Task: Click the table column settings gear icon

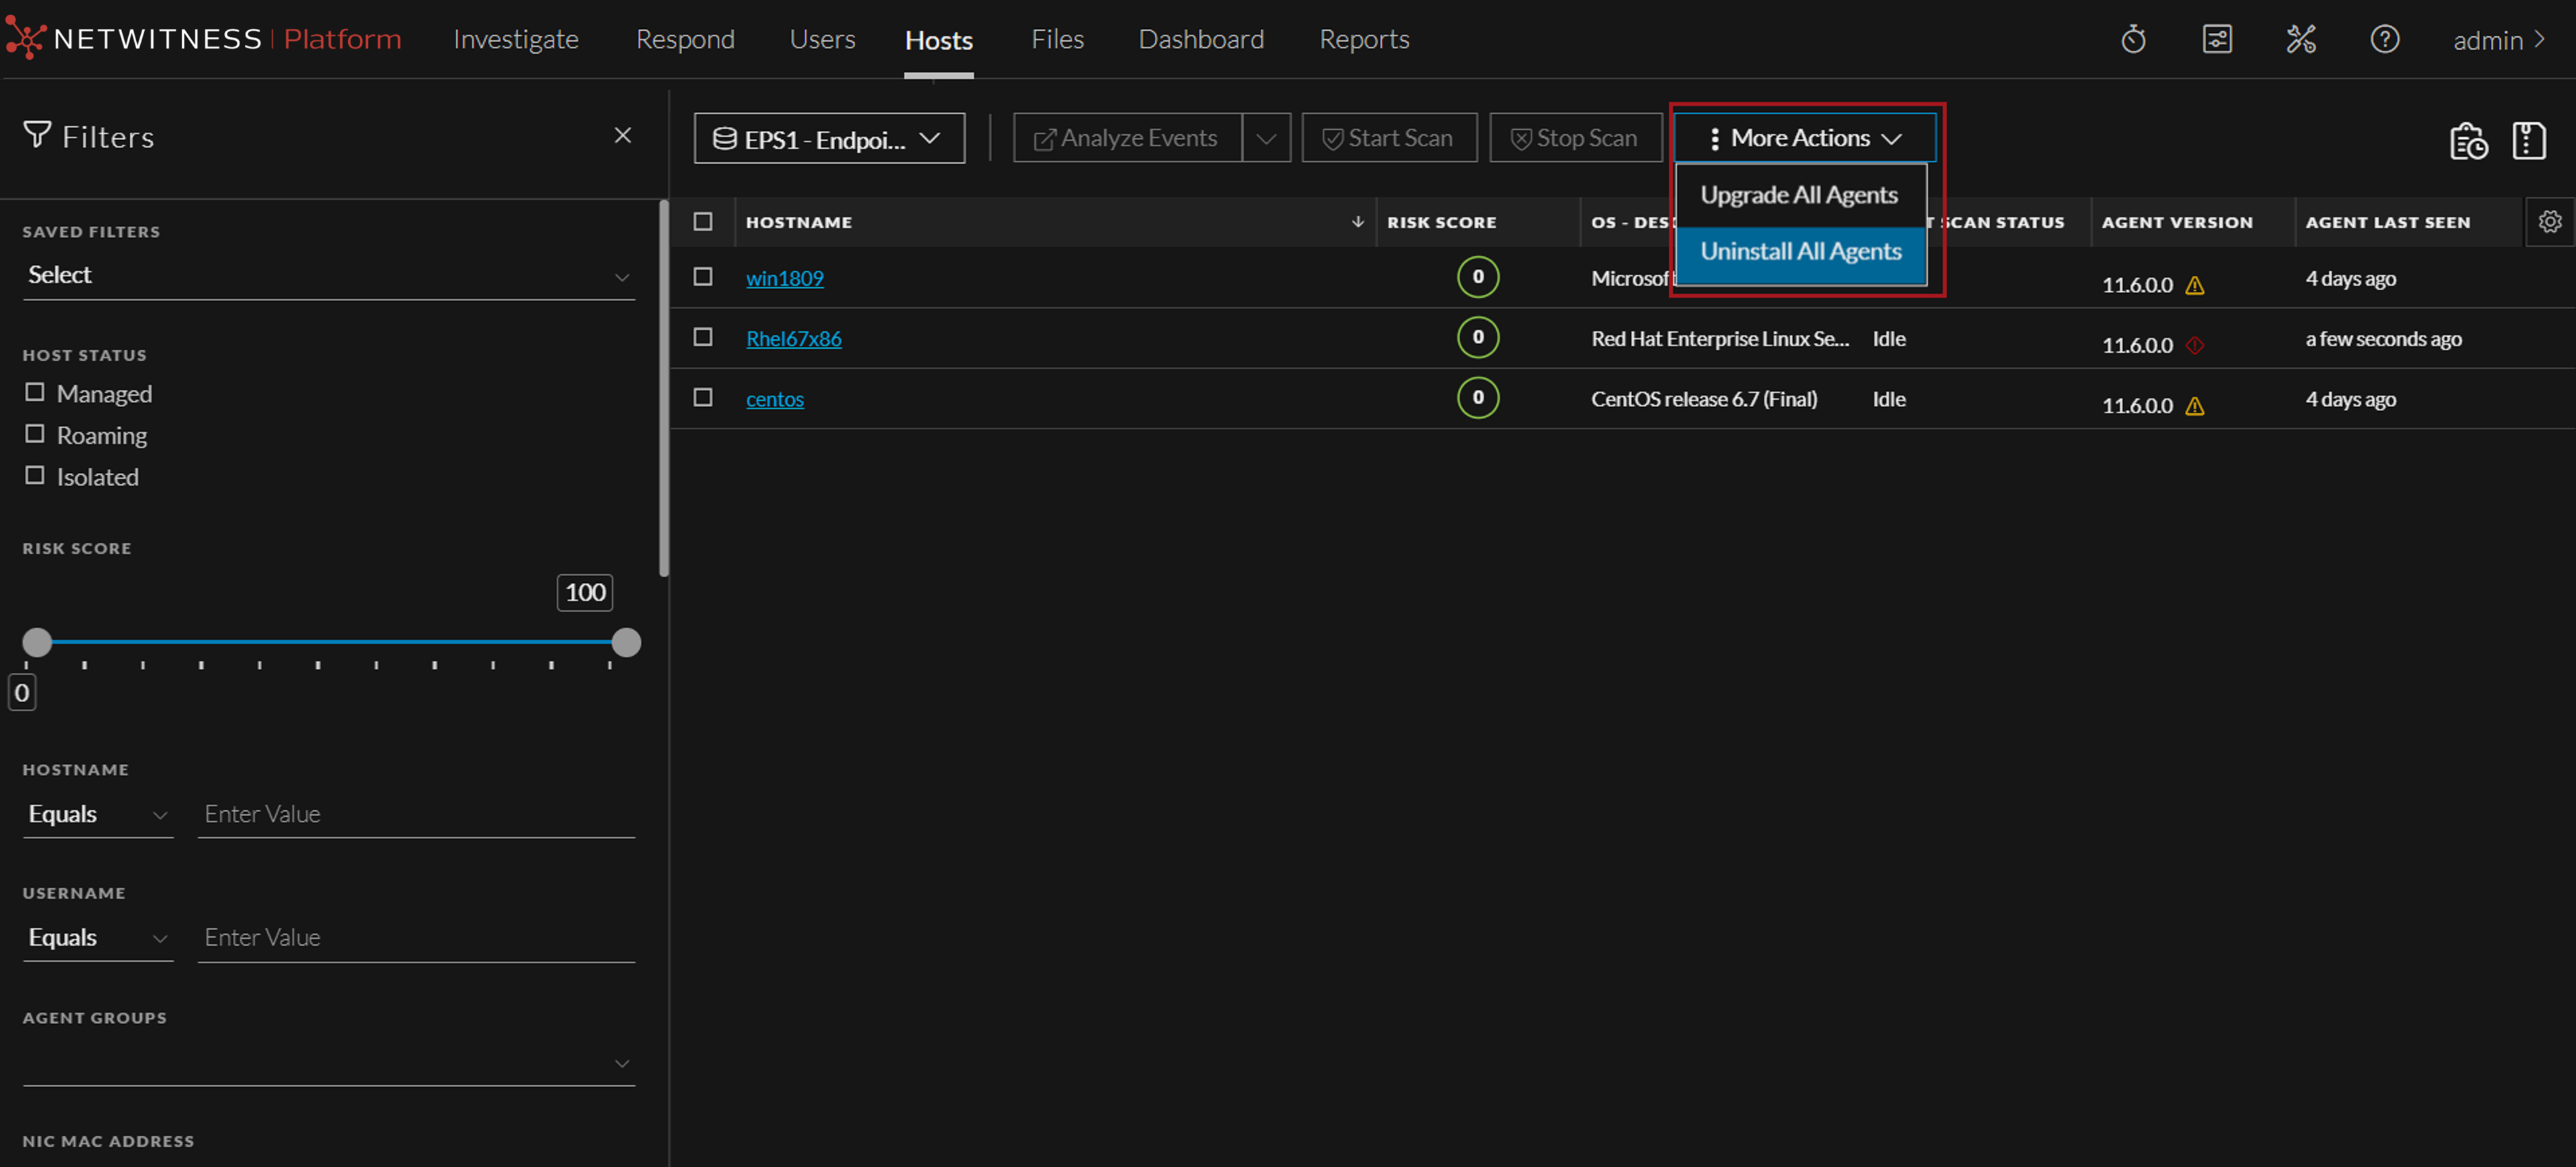Action: (x=2549, y=222)
